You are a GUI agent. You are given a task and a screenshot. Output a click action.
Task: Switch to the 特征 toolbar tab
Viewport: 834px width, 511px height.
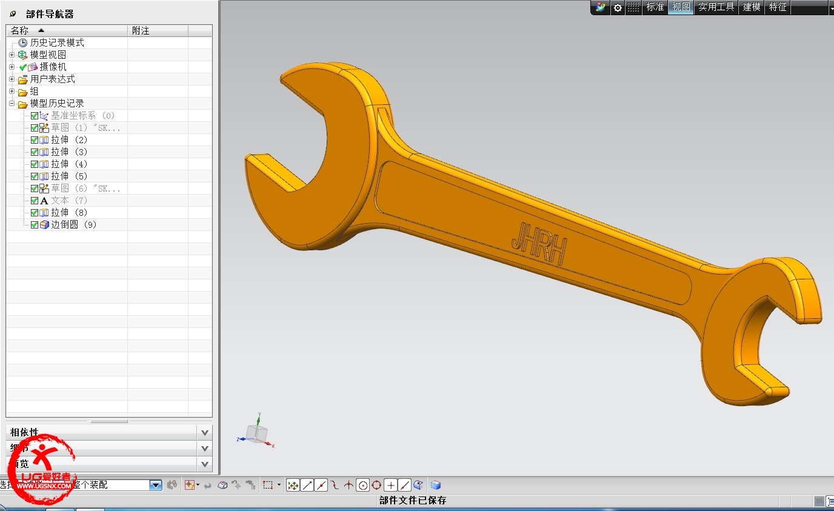pyautogui.click(x=778, y=7)
